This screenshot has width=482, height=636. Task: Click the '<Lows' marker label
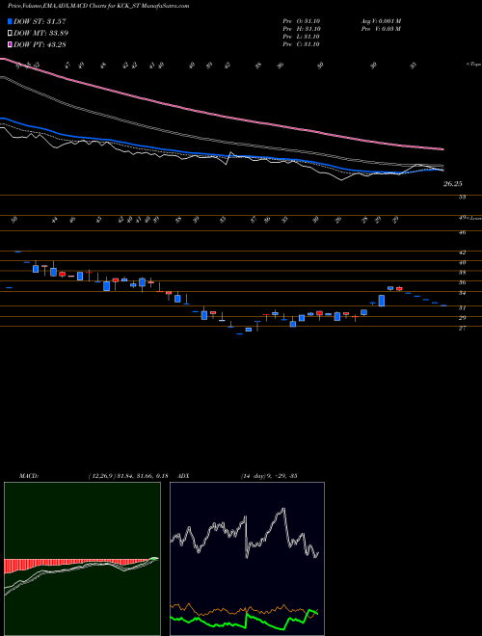coord(473,218)
